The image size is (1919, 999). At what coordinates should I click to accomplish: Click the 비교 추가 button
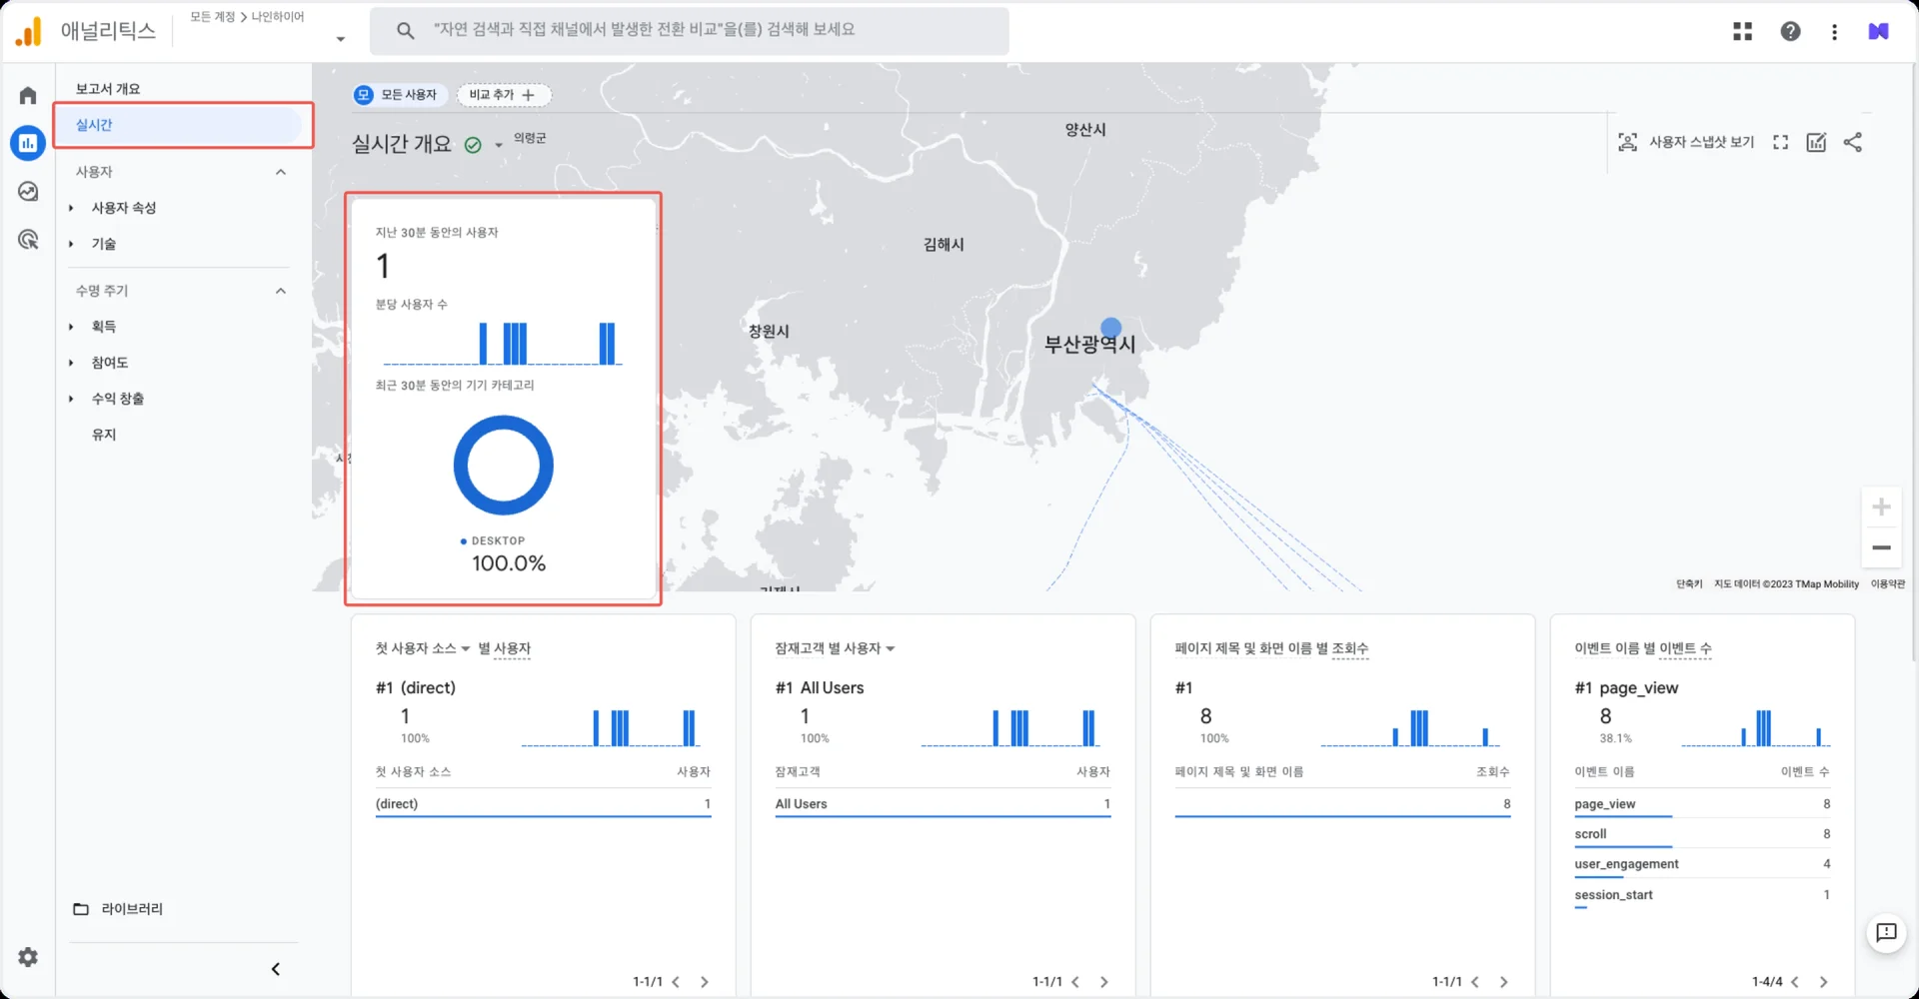(503, 95)
